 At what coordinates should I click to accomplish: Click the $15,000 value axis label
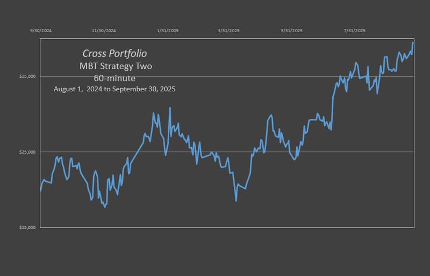click(28, 228)
